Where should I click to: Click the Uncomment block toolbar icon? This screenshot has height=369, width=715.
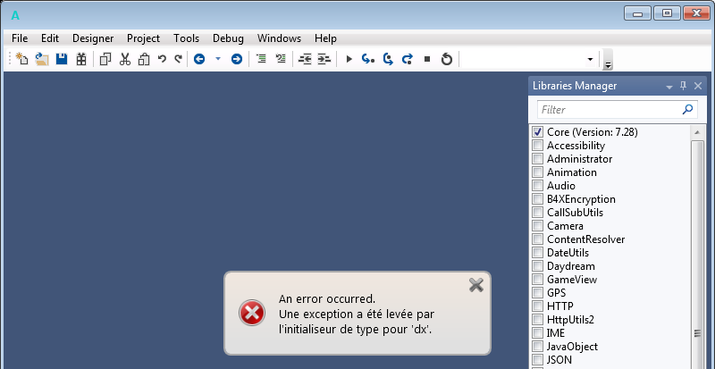(x=281, y=58)
